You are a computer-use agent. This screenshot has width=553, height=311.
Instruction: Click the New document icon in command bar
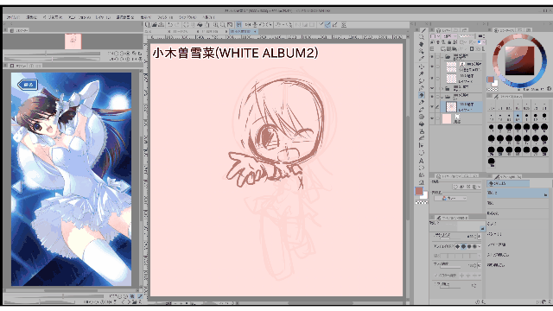[148, 25]
